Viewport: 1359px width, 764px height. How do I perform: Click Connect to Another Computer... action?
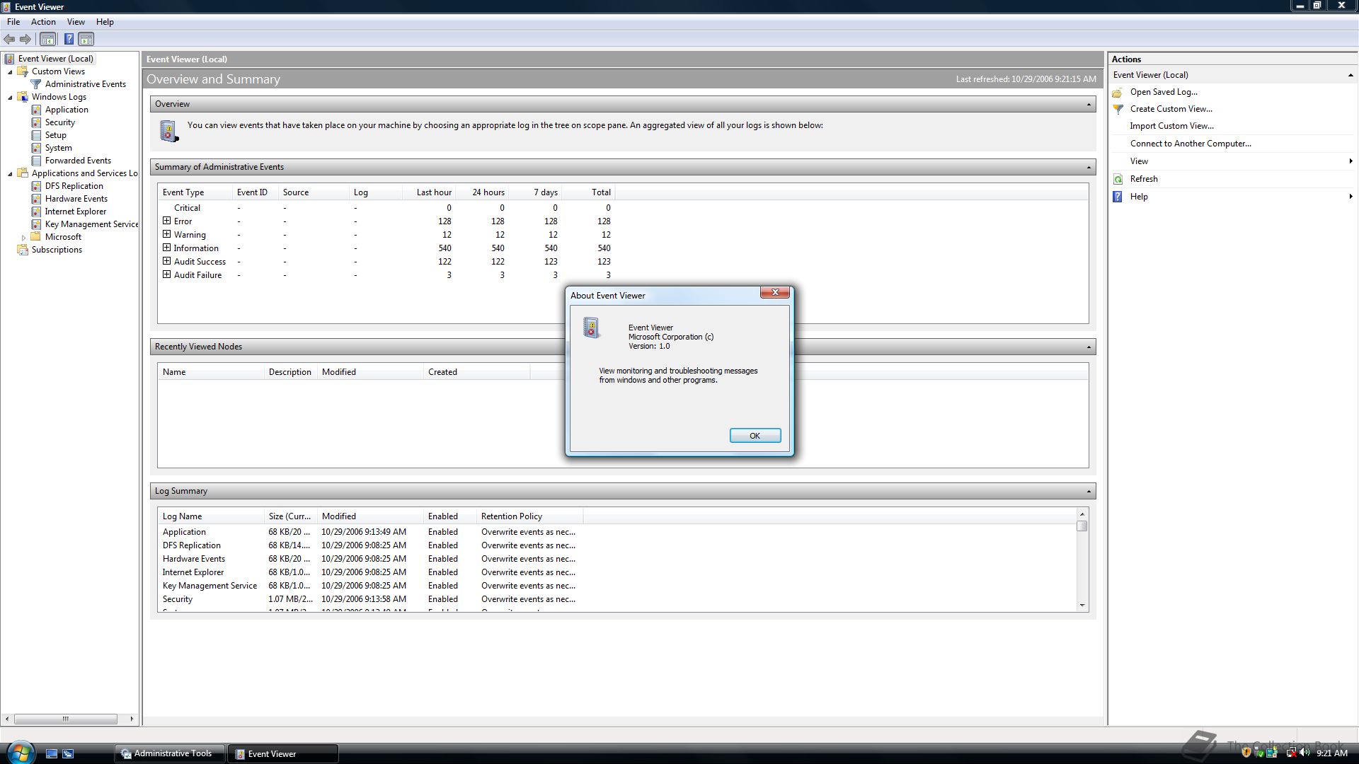(x=1191, y=144)
